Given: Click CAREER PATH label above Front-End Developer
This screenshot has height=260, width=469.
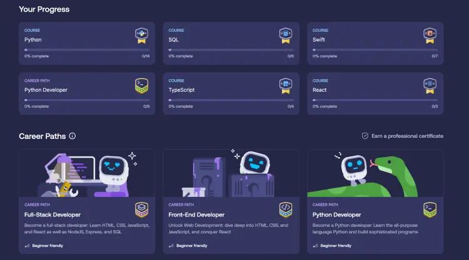Looking at the screenshot, I should pyautogui.click(x=181, y=205).
